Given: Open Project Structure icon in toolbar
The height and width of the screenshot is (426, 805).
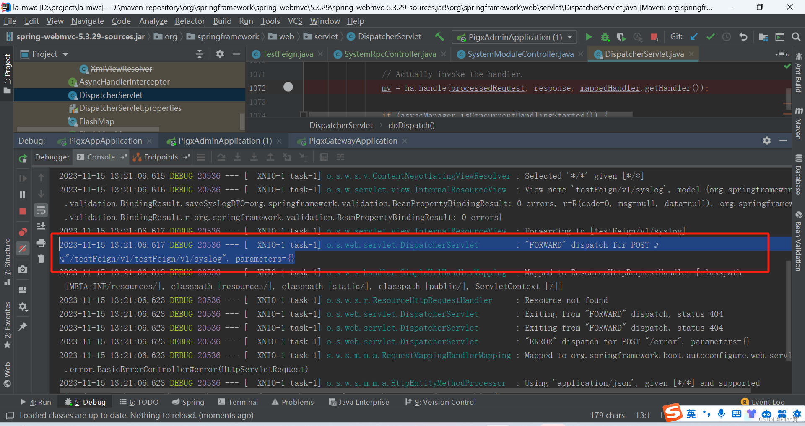Looking at the screenshot, I should click(x=763, y=37).
